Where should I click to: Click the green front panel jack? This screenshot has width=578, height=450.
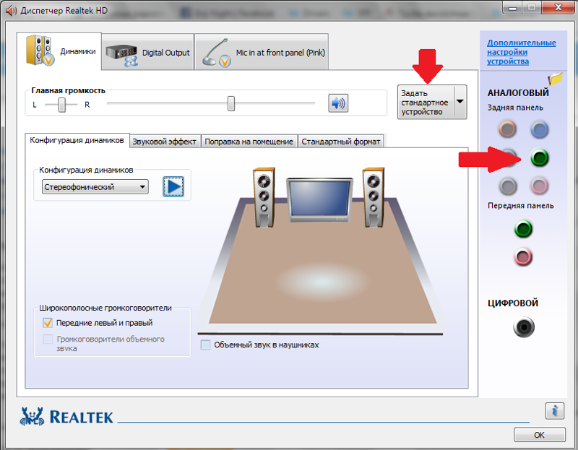tap(523, 229)
